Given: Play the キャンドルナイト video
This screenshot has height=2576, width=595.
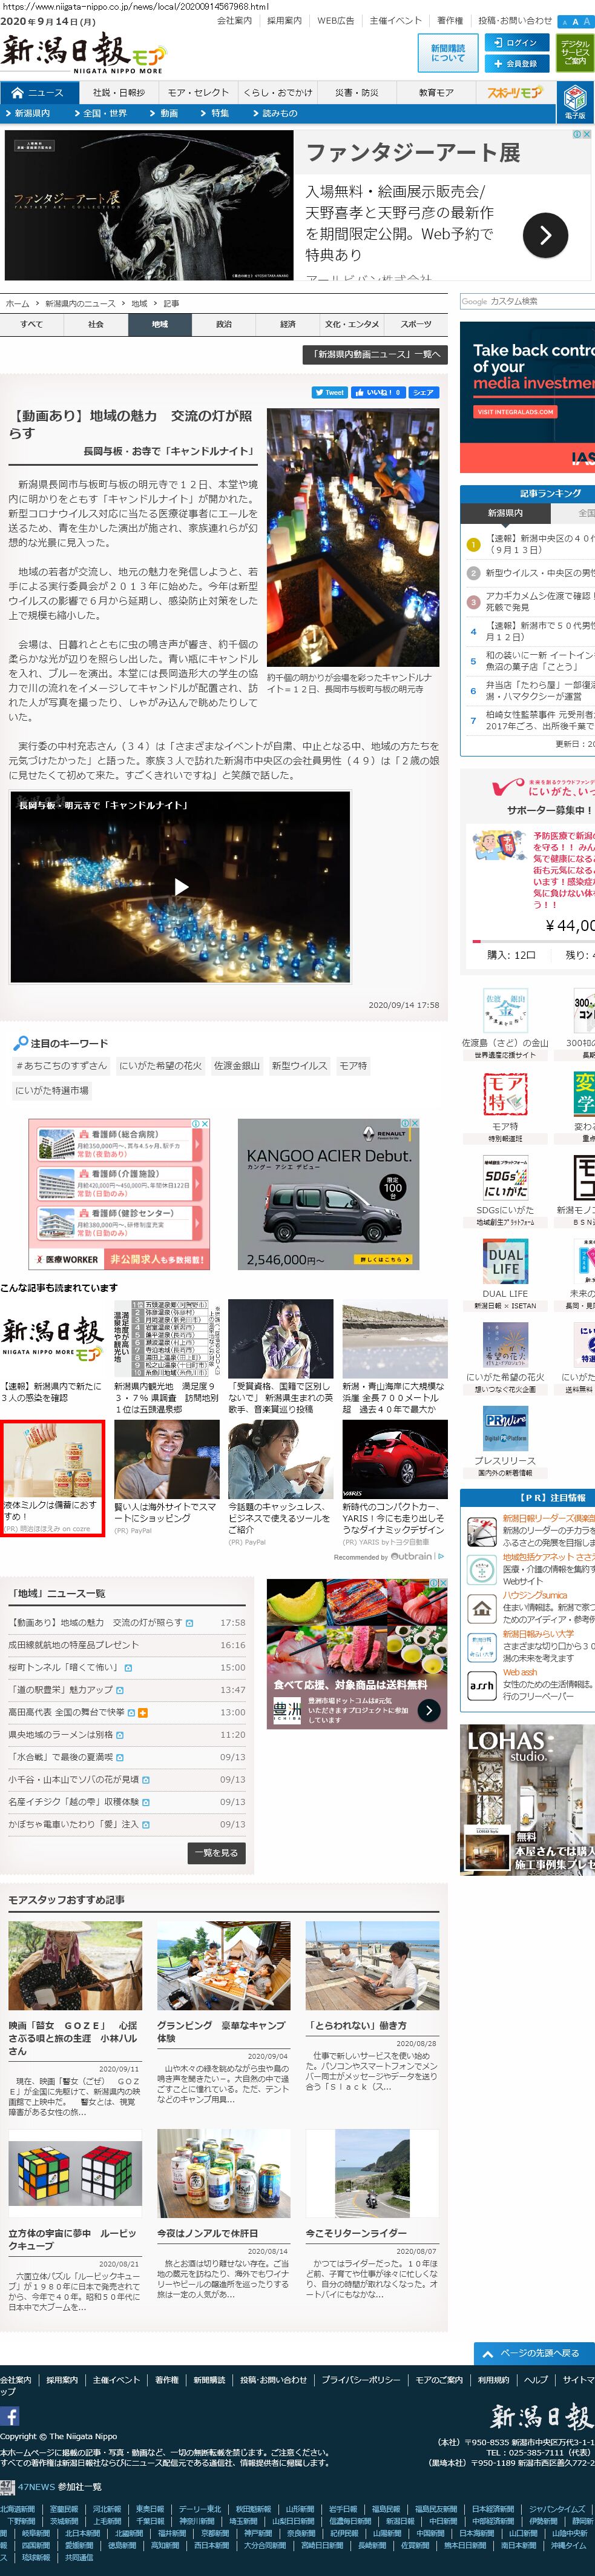Looking at the screenshot, I should 181,886.
